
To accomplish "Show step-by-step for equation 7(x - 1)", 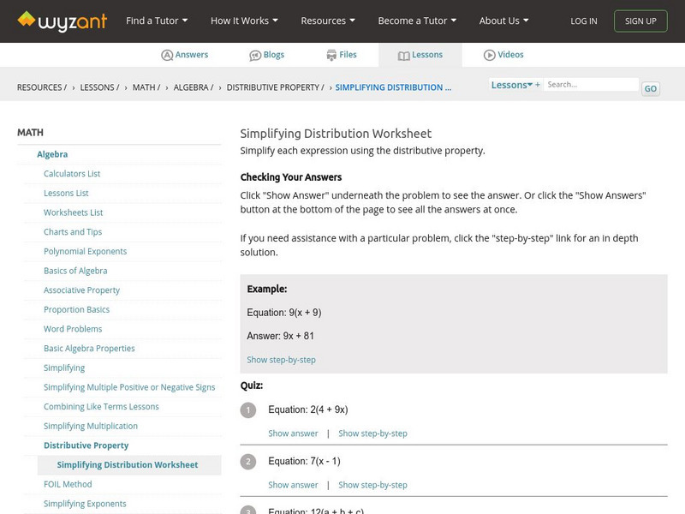I will coord(372,485).
